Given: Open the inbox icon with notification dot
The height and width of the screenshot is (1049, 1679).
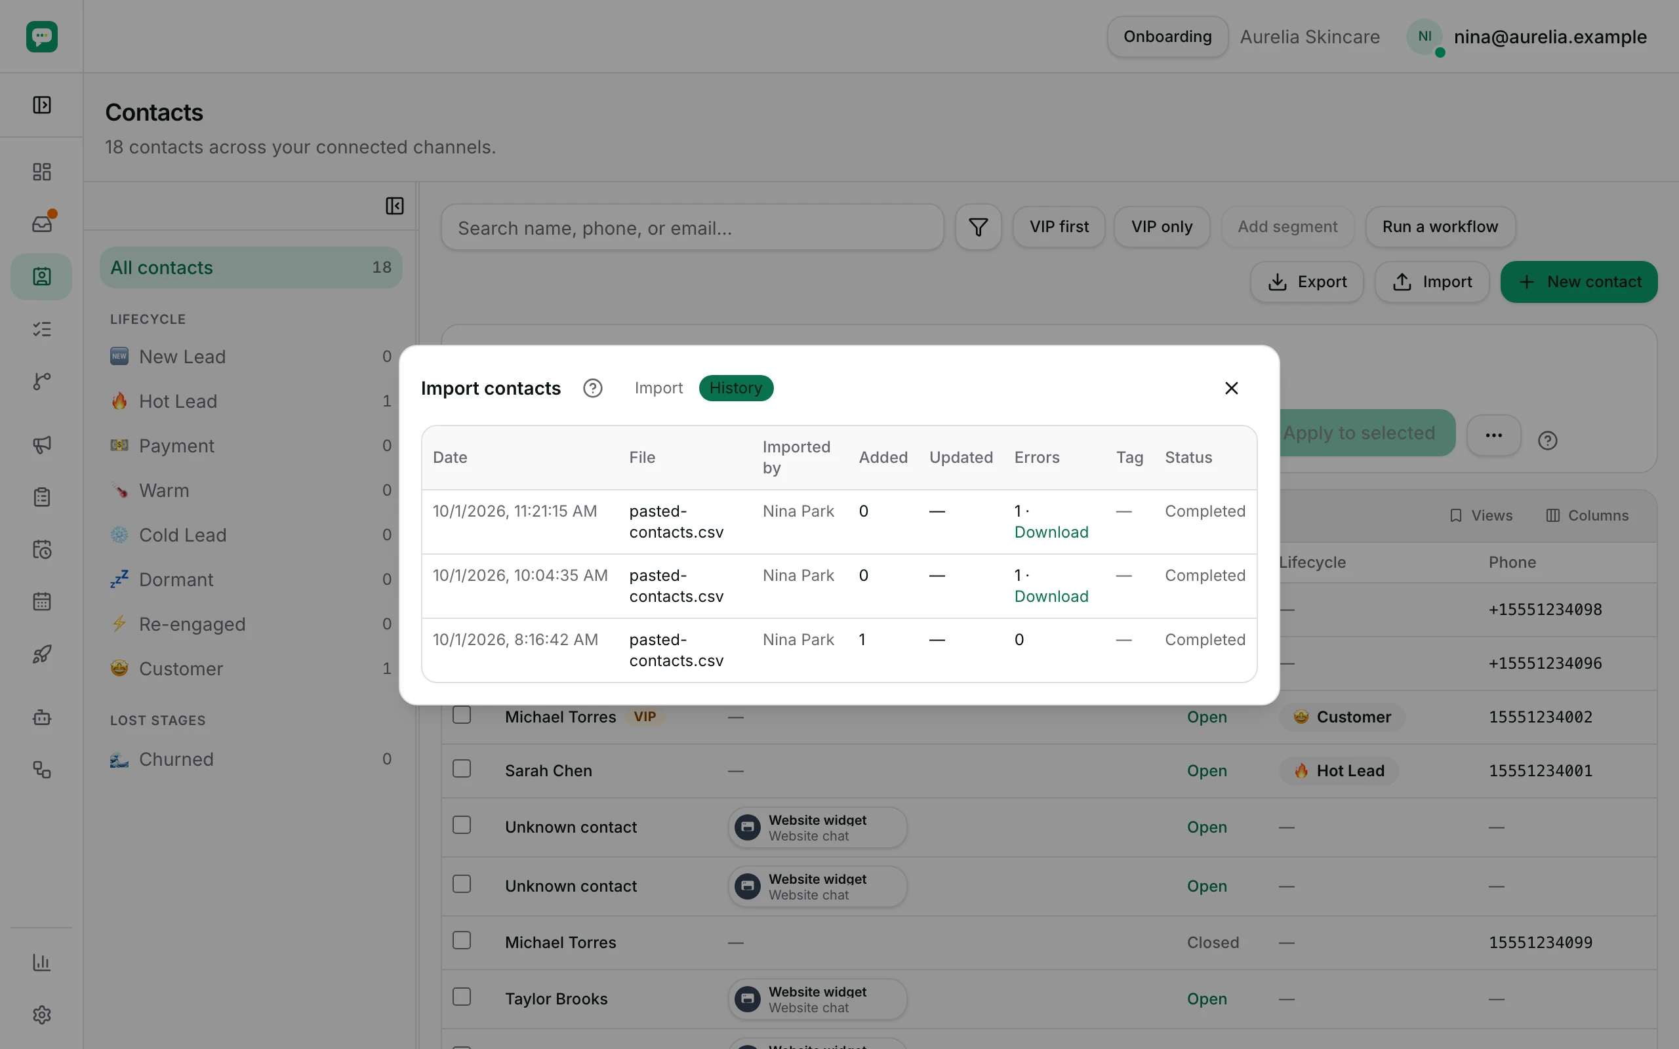Looking at the screenshot, I should (41, 224).
